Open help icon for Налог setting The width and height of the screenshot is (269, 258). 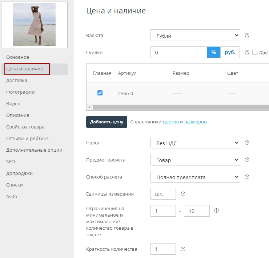pyautogui.click(x=247, y=143)
